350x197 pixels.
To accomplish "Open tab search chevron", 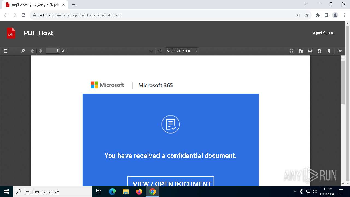I will pos(306,4).
